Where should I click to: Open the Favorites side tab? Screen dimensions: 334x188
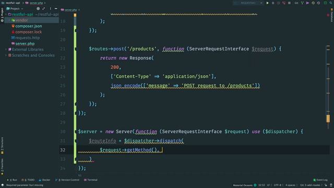(x=2, y=167)
